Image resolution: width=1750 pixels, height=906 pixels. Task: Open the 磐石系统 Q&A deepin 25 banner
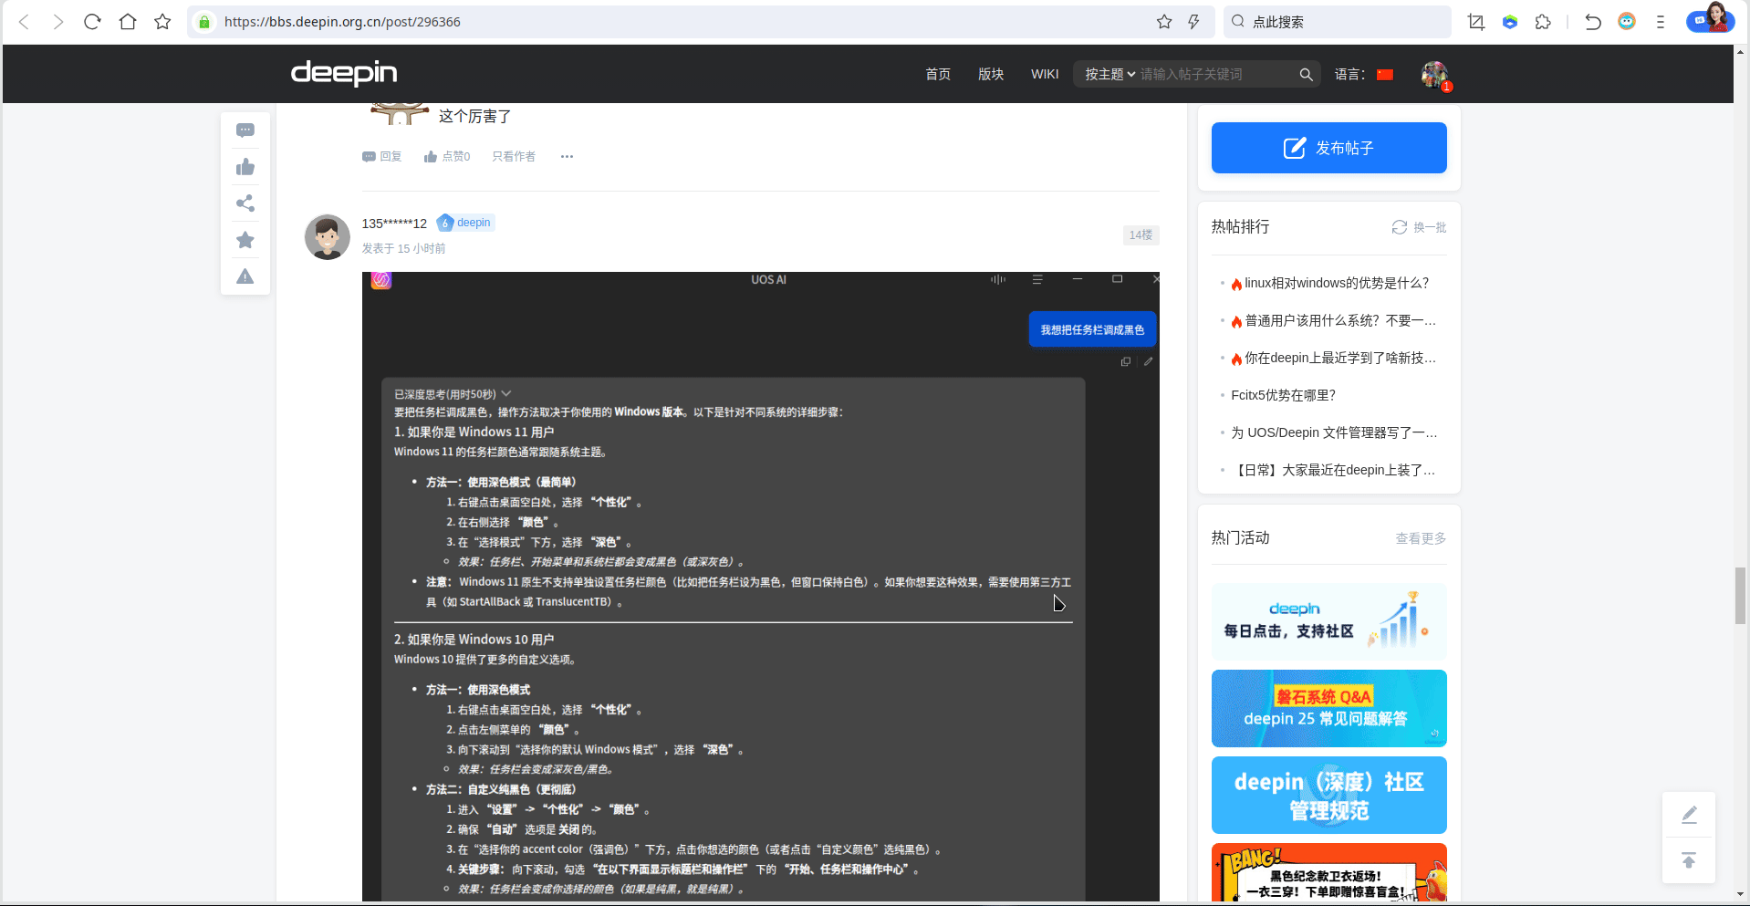[x=1329, y=708]
